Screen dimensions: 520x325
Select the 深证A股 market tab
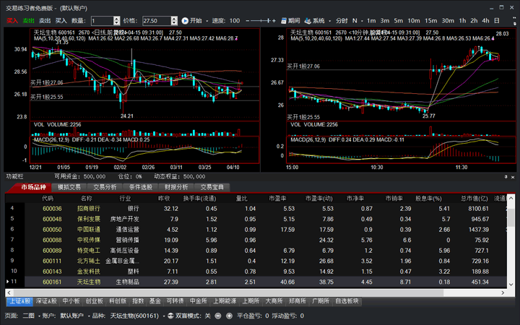(46, 301)
